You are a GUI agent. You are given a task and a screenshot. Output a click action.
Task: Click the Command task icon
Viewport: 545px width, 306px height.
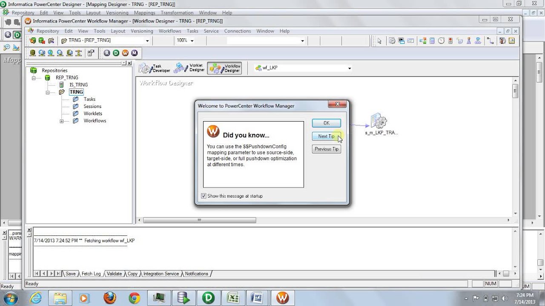402,41
